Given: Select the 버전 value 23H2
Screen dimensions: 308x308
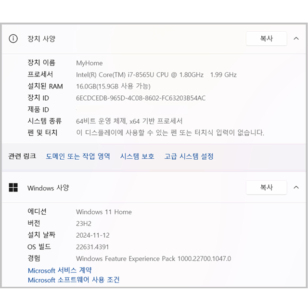Looking at the screenshot, I should [x=83, y=223].
